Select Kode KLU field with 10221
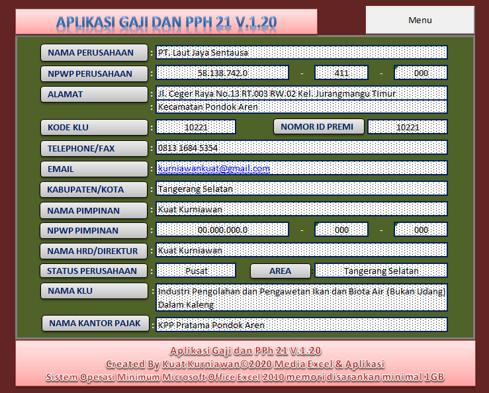Screen dimensions: 489x393 coord(196,127)
